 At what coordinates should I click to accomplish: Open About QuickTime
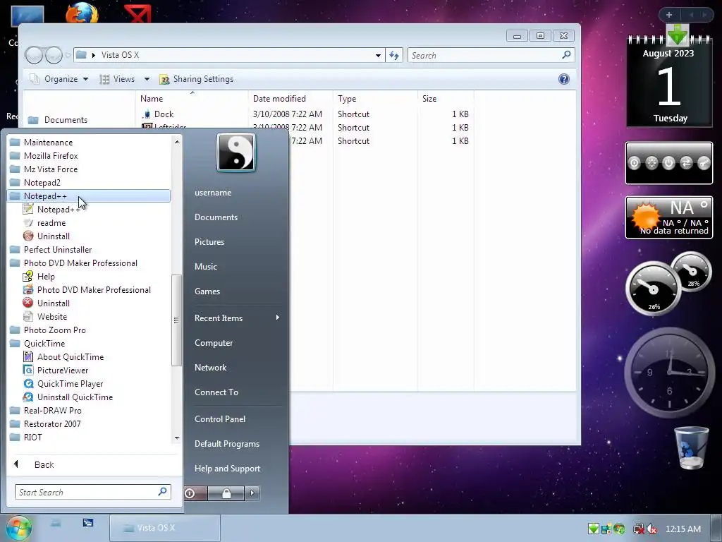click(71, 356)
